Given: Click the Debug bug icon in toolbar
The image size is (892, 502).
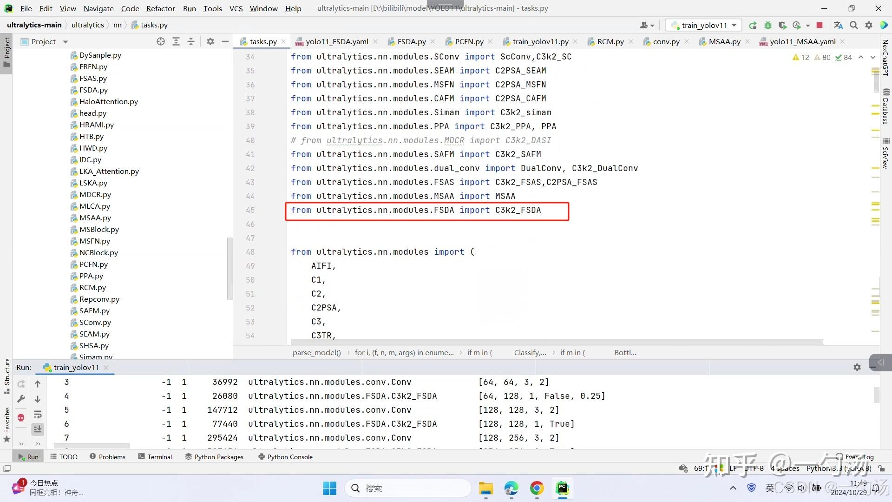Looking at the screenshot, I should (768, 25).
